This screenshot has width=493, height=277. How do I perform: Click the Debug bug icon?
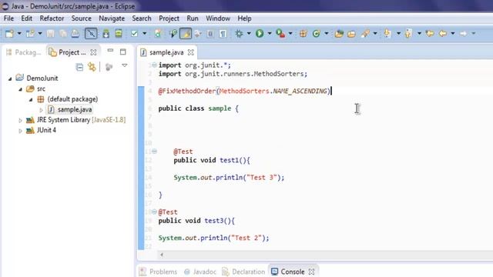tap(239, 33)
